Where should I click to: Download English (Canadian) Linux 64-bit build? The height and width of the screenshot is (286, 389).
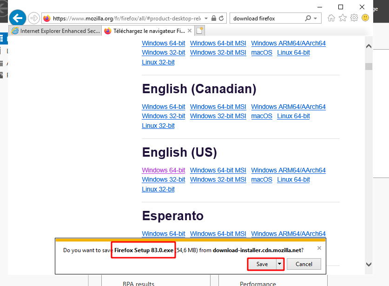[x=293, y=116]
